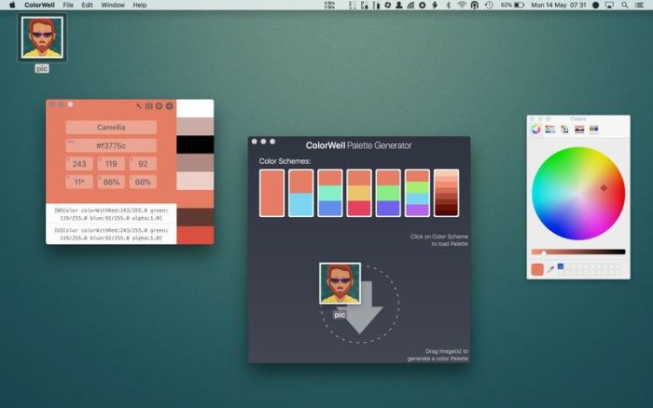Click the hex value #f3775c field

pos(111,145)
